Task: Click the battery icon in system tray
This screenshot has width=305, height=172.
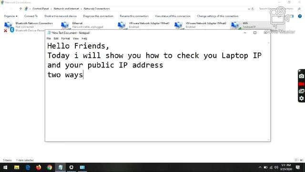Action: [x=265, y=167]
